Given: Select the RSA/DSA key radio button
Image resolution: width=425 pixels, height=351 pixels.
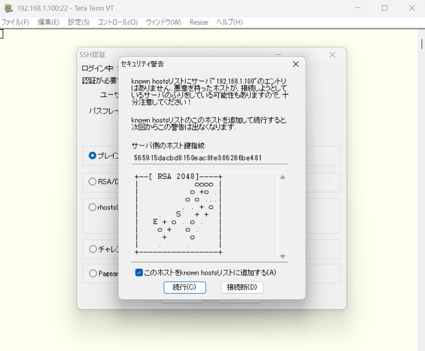Looking at the screenshot, I should point(92,182).
